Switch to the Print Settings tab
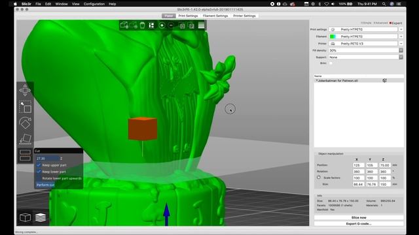This screenshot has width=419, height=235. tap(188, 16)
